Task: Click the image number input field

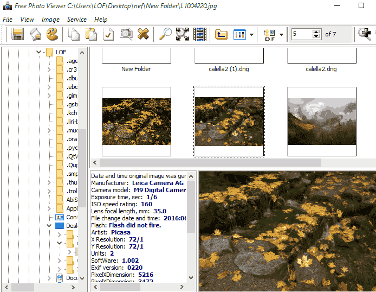Action: point(302,34)
